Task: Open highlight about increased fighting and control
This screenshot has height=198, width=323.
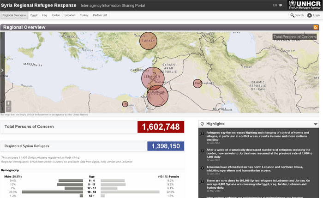Action: (x=257, y=136)
